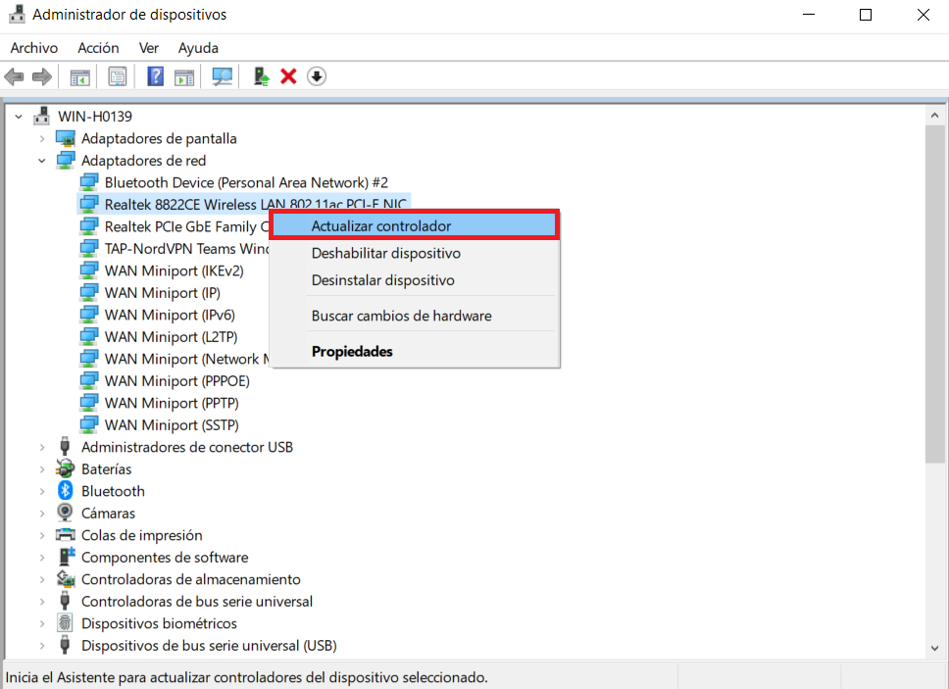Select WAN Miniport (PPPOE)
The image size is (949, 689).
[176, 380]
